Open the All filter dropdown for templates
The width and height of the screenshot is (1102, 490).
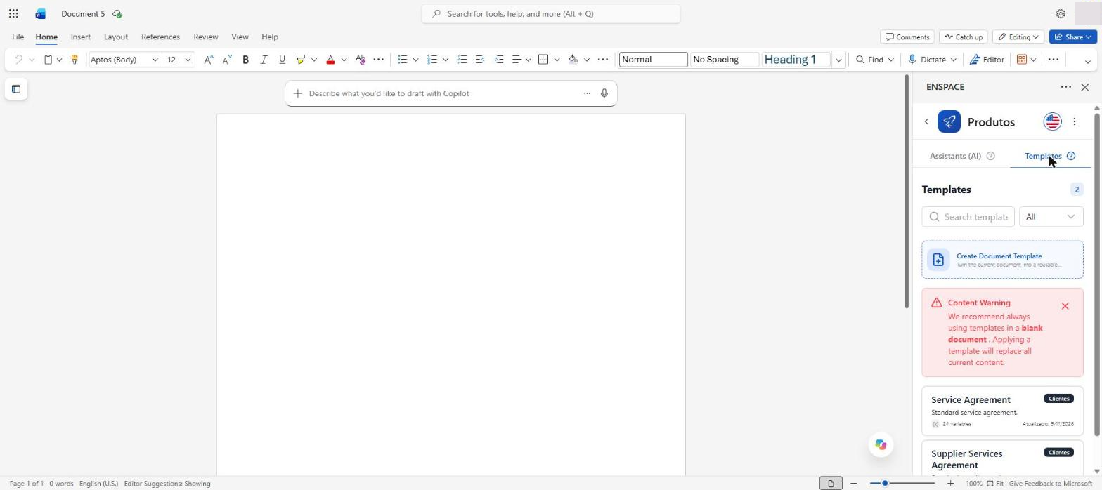pos(1051,217)
